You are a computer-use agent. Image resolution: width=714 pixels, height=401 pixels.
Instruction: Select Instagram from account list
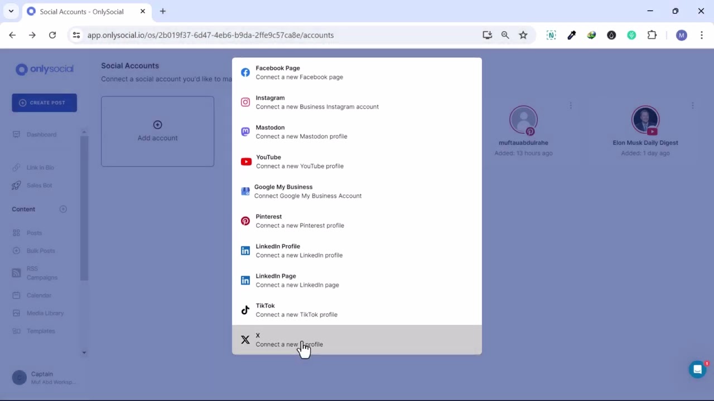[x=357, y=102]
